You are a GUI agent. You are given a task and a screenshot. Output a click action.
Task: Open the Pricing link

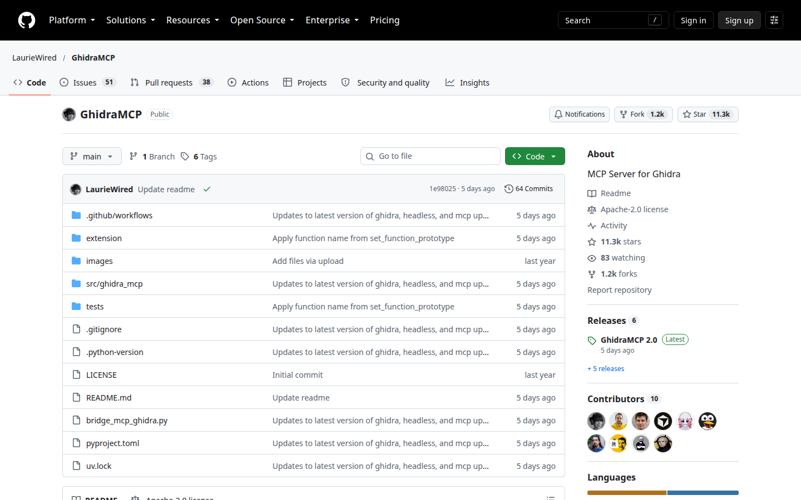point(384,20)
